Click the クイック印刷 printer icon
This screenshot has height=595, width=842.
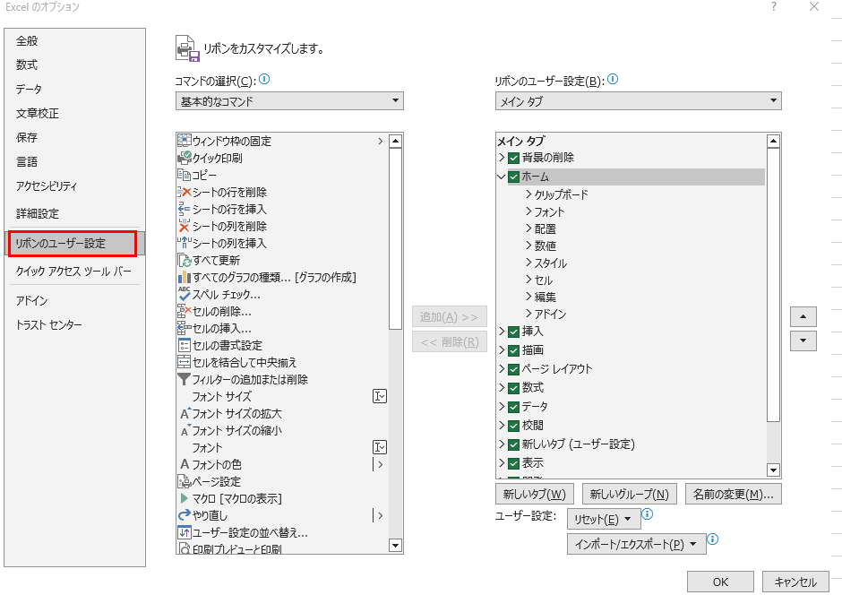pos(185,158)
